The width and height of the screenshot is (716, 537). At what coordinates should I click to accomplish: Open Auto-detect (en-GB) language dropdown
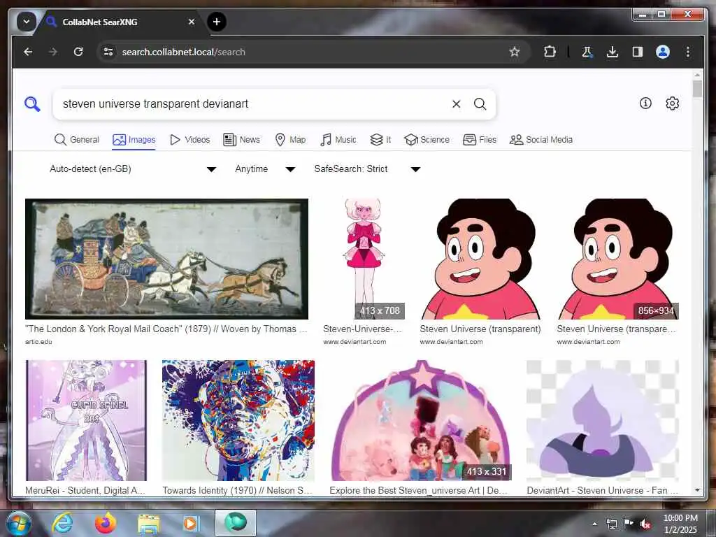tap(132, 169)
